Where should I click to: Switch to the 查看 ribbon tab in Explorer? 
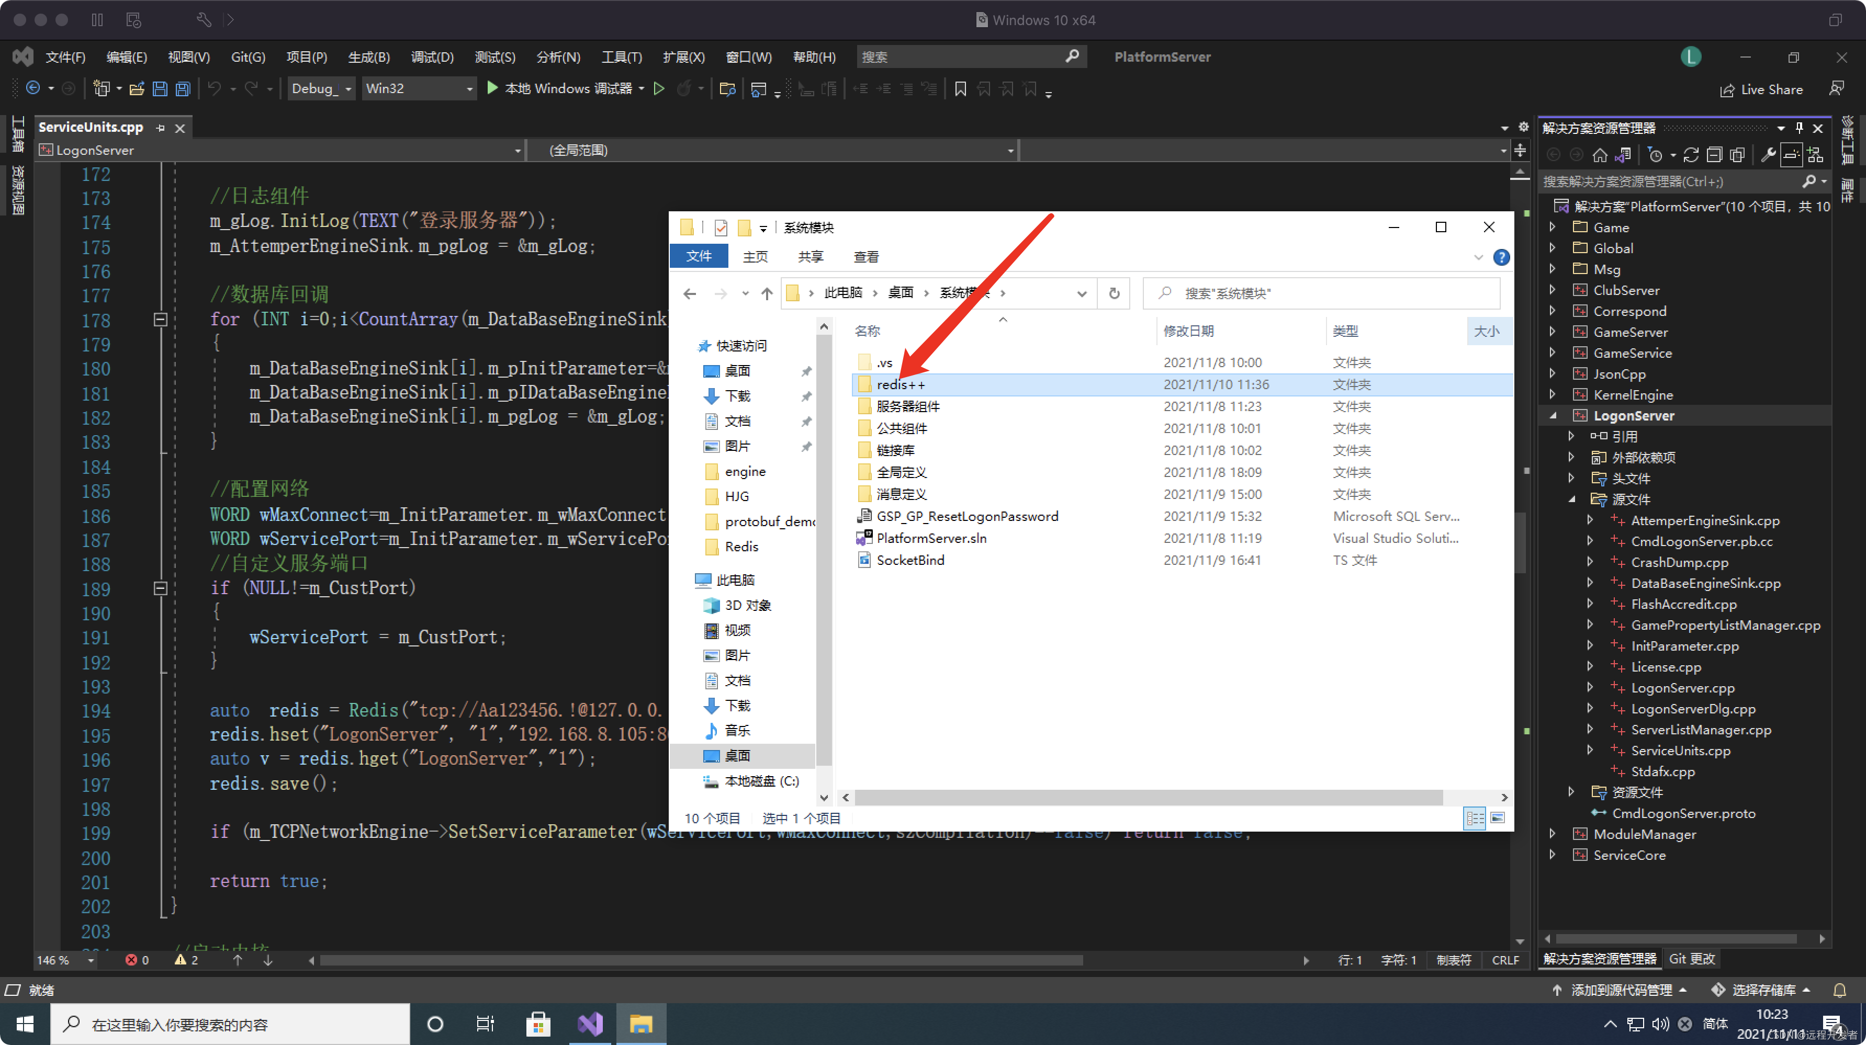[x=865, y=257]
